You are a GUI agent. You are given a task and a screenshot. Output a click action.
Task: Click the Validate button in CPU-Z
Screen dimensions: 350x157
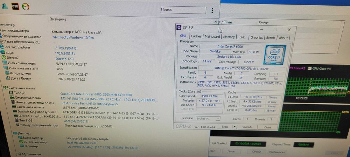[x=247, y=127]
